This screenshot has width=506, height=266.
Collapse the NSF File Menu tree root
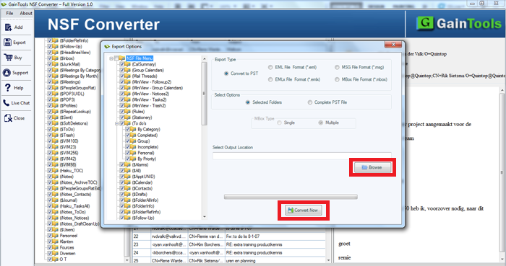(x=111, y=58)
